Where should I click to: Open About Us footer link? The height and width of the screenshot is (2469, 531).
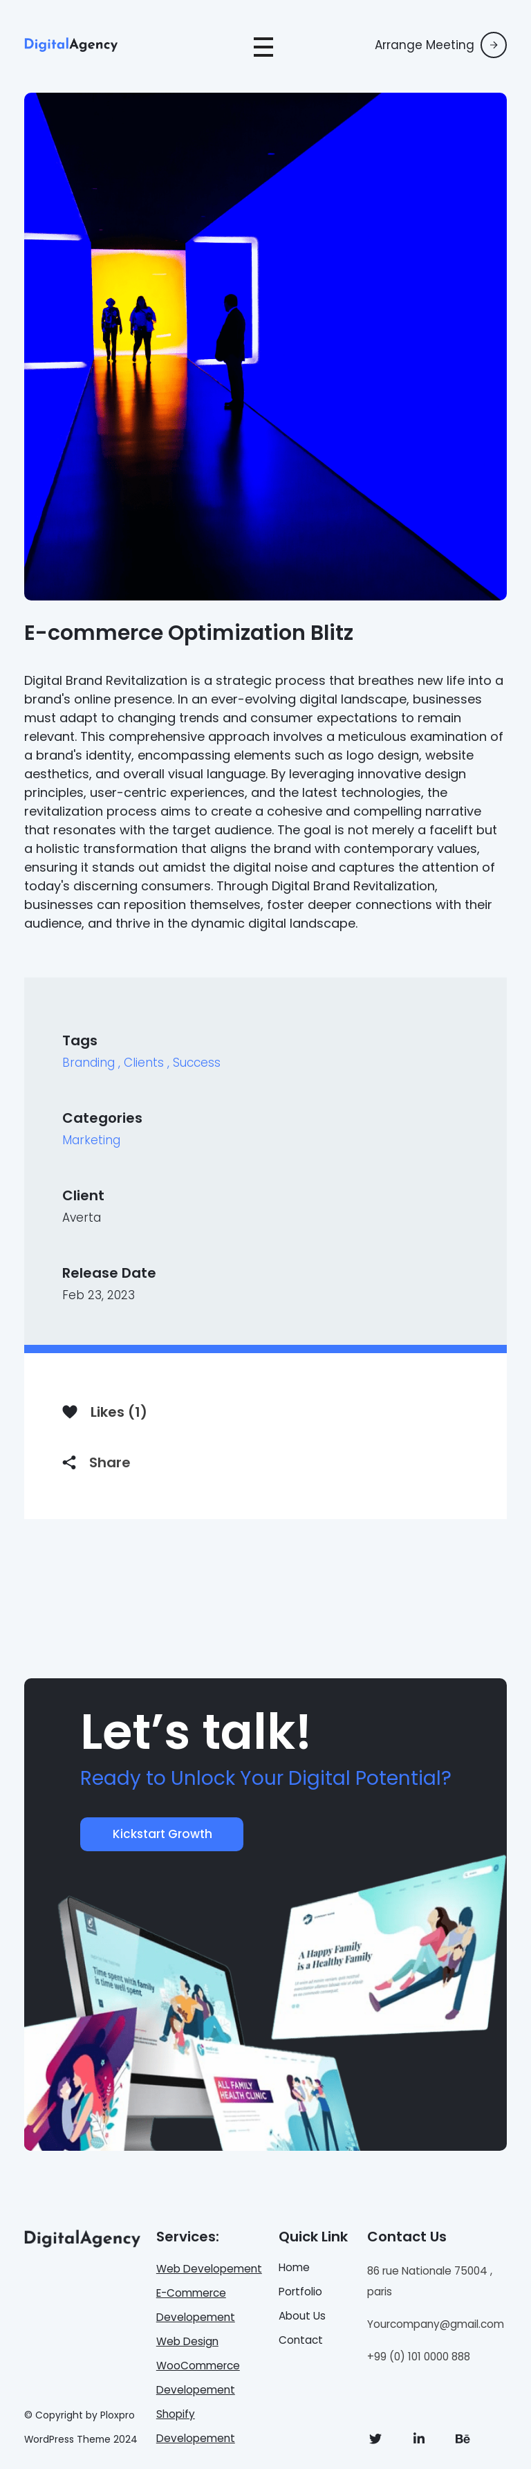pyautogui.click(x=302, y=2315)
